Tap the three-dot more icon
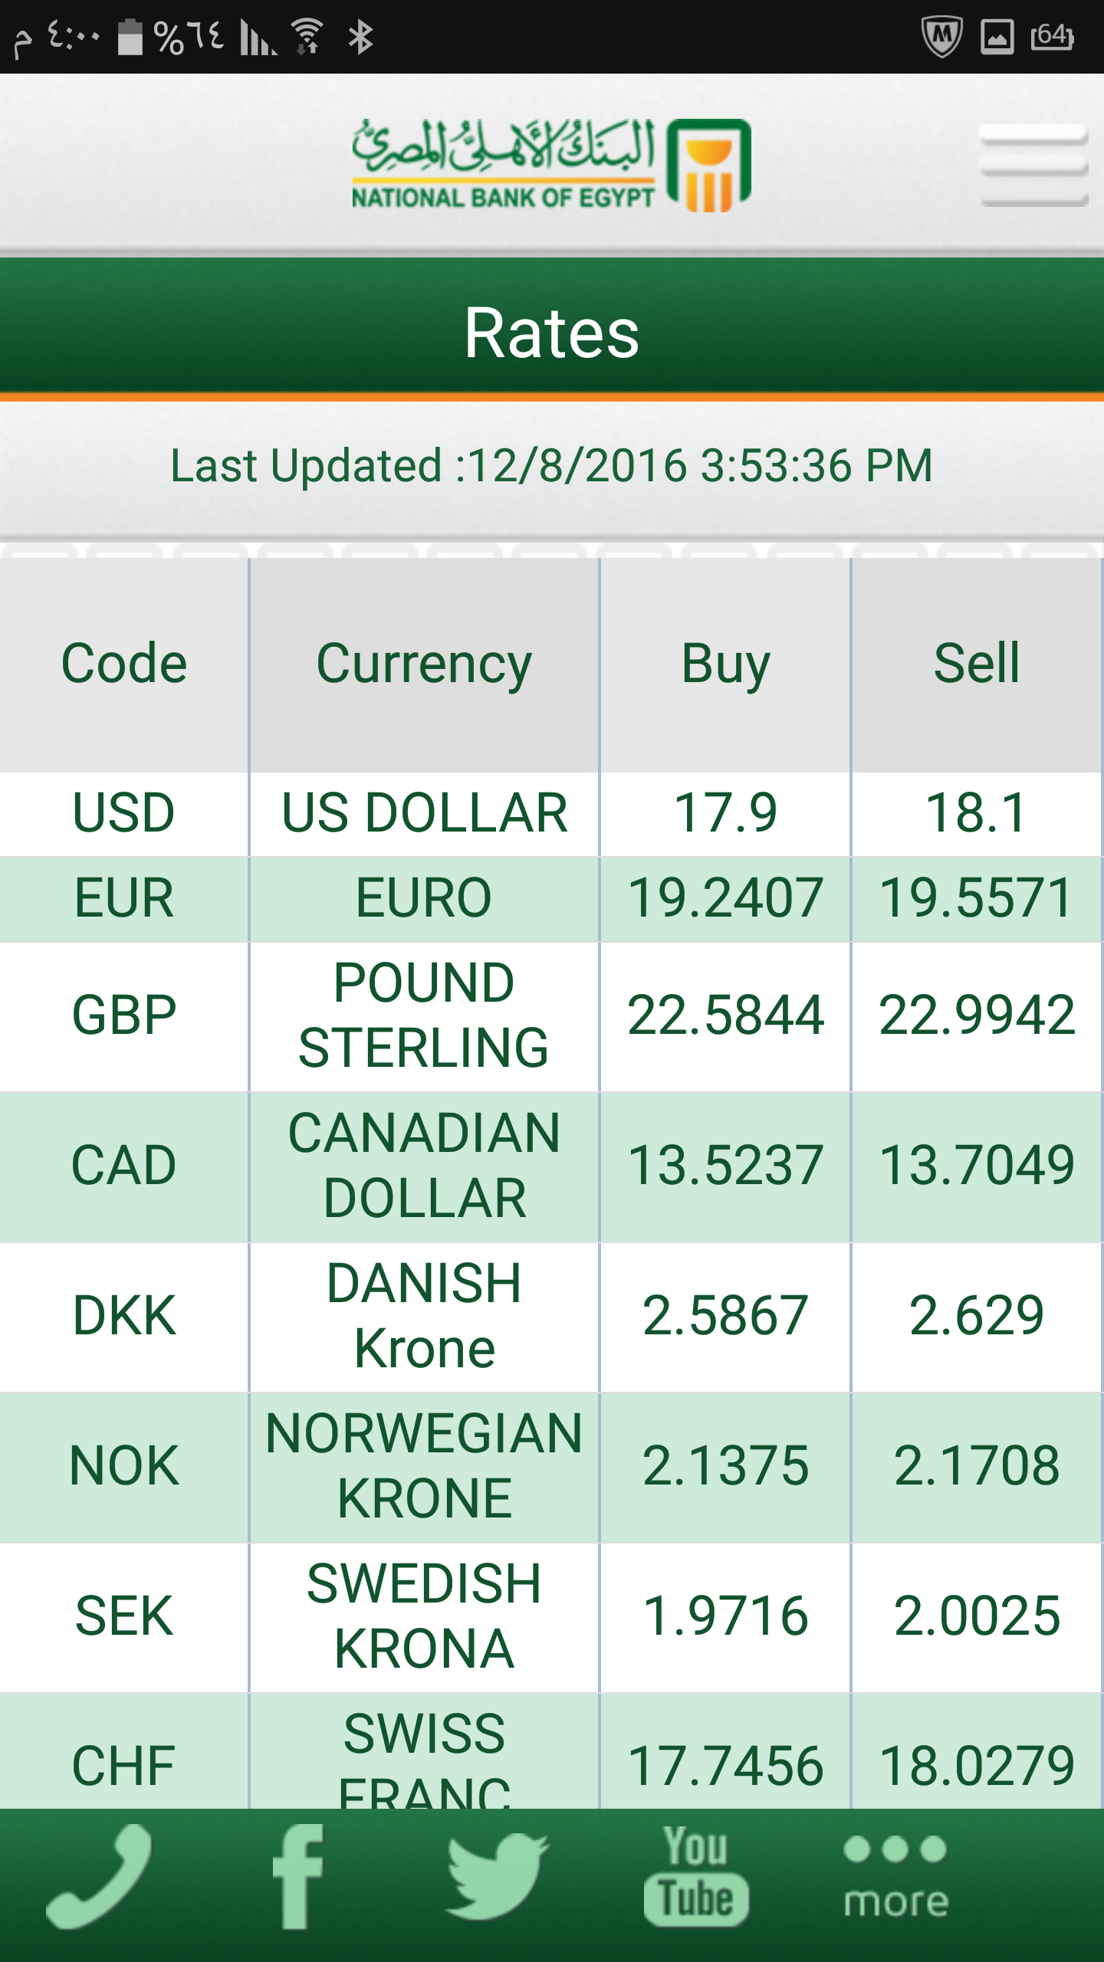The height and width of the screenshot is (1962, 1104). click(x=895, y=1876)
